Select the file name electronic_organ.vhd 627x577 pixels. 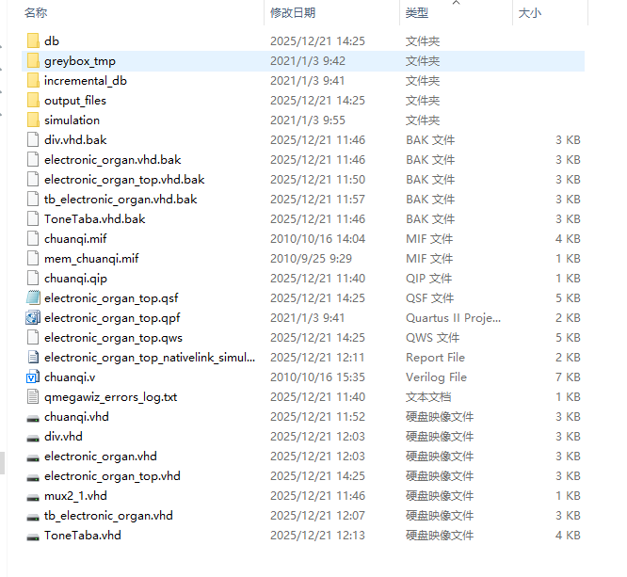101,457
